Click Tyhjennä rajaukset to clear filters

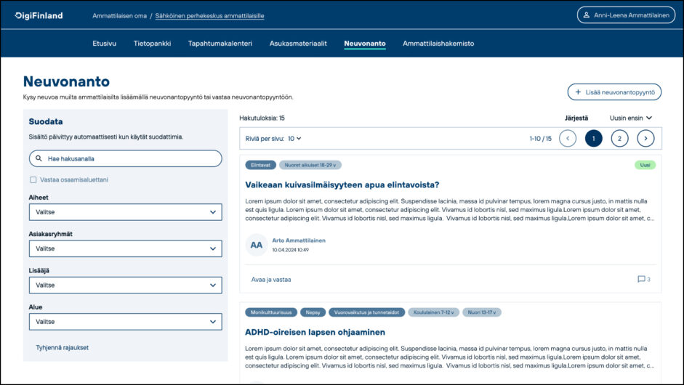click(x=62, y=347)
